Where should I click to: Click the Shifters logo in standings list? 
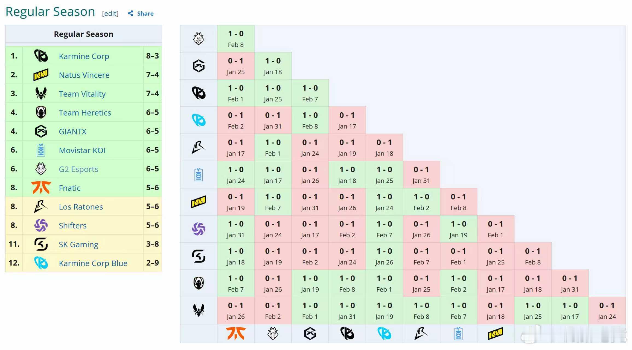pos(41,225)
